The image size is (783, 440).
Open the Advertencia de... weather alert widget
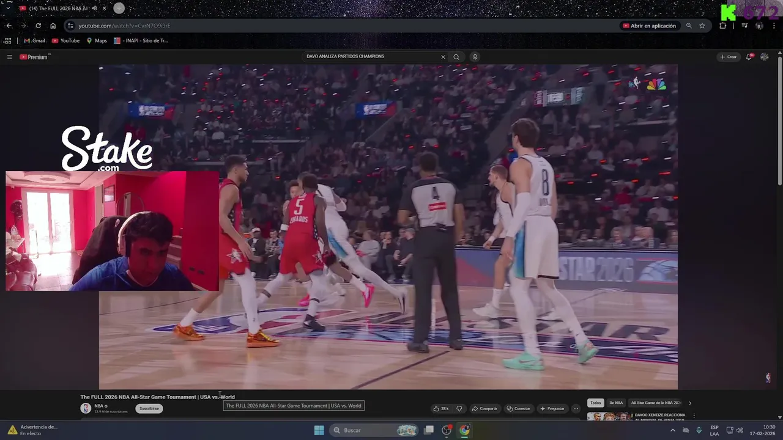[x=32, y=430]
